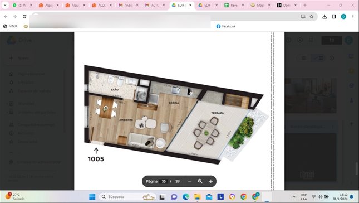The image size is (359, 203).
Task: Bookmark this page with the star icon
Action: pyautogui.click(x=311, y=17)
